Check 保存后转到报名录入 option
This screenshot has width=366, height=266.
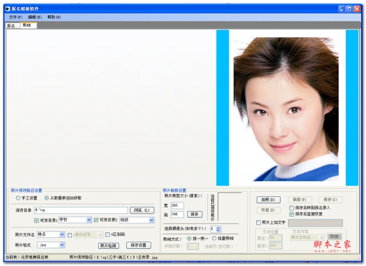pos(292,207)
